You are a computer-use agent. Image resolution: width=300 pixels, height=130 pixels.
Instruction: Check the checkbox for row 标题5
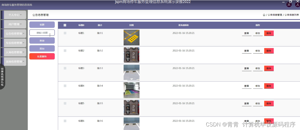[65, 103]
